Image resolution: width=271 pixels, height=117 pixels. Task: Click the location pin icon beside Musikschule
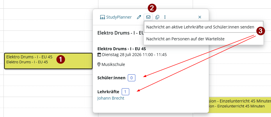[99, 65]
